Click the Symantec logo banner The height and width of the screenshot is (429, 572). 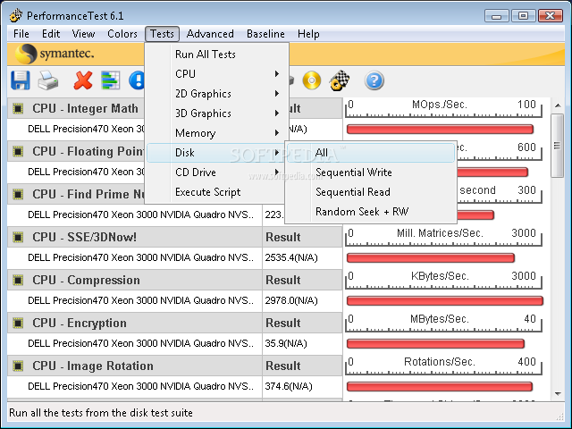(x=55, y=54)
